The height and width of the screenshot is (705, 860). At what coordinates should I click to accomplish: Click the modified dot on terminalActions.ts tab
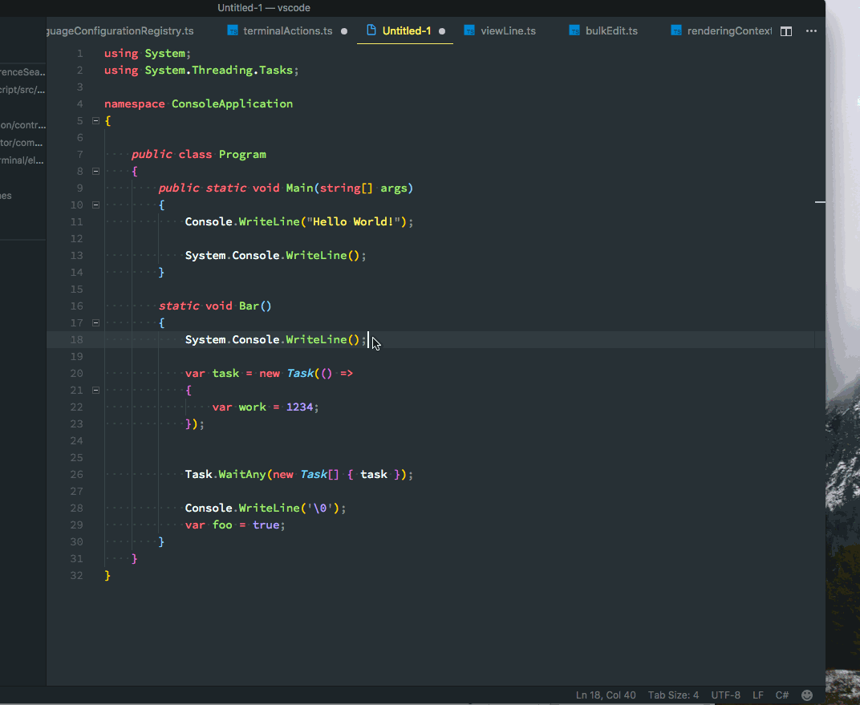(343, 30)
